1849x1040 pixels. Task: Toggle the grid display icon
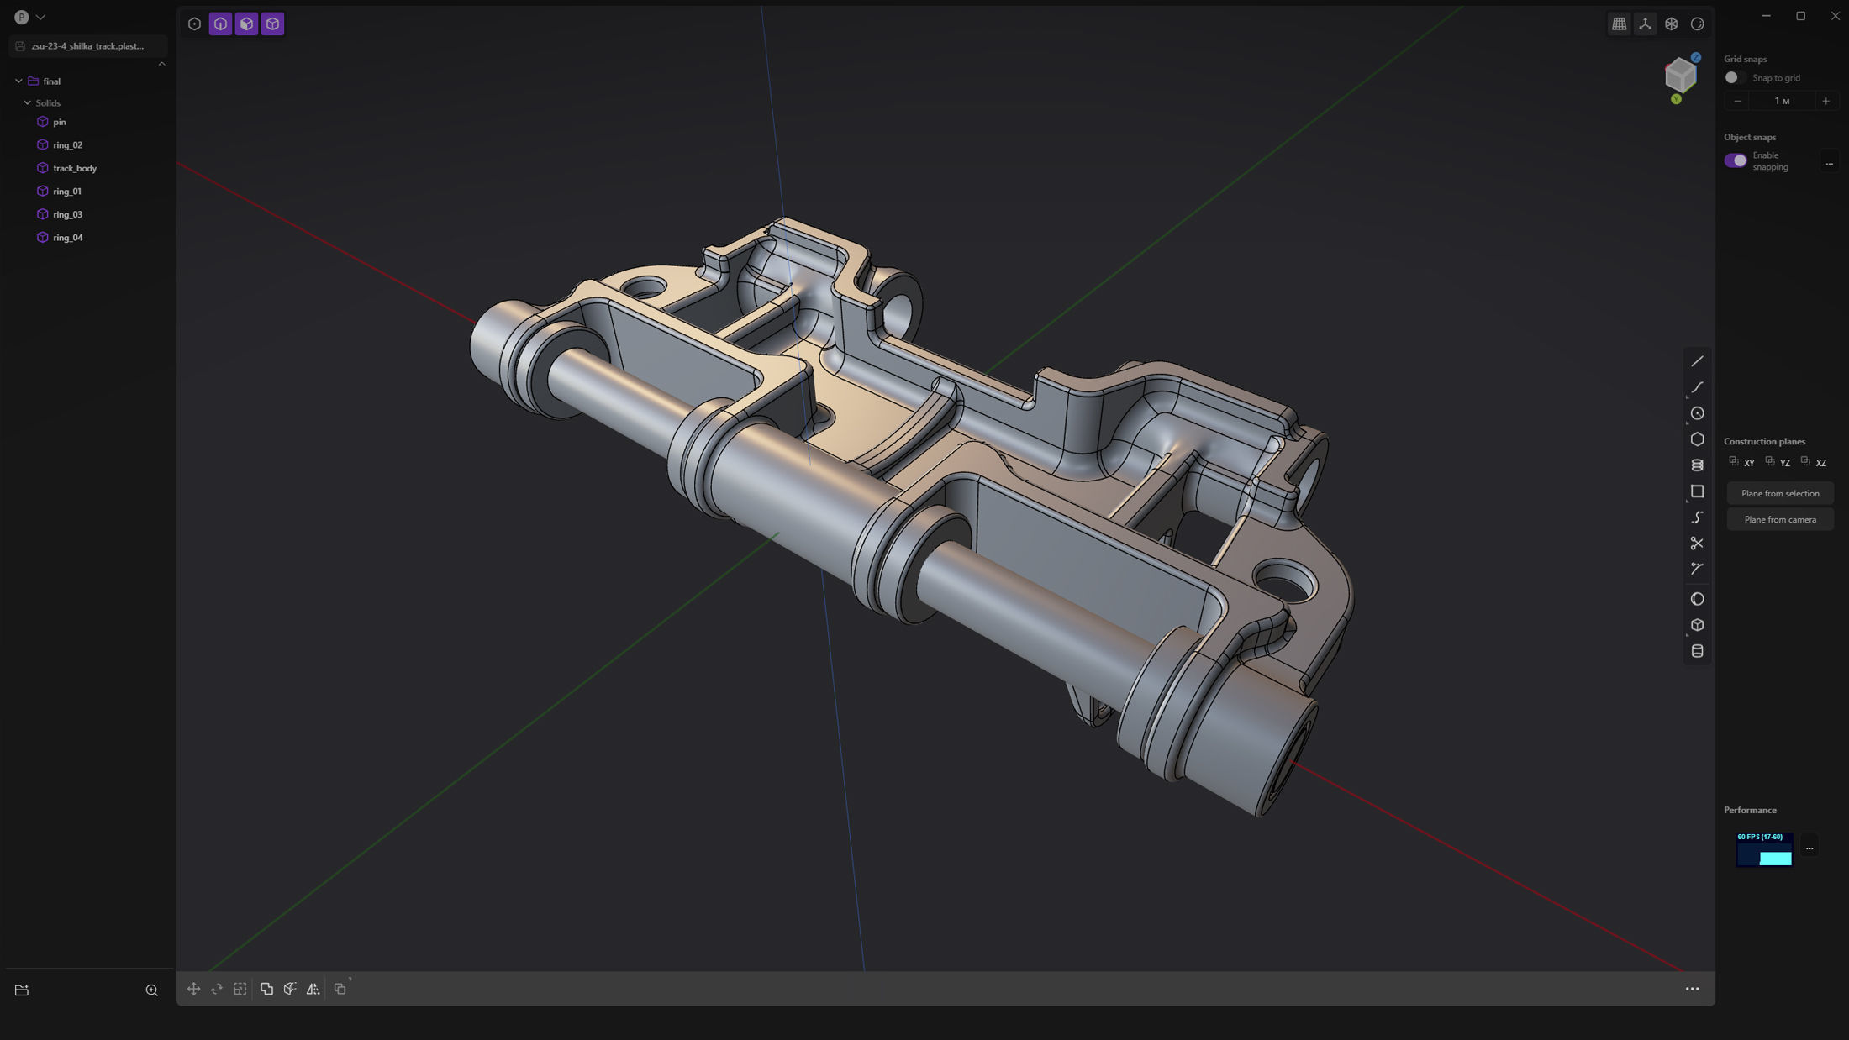pyautogui.click(x=1619, y=24)
